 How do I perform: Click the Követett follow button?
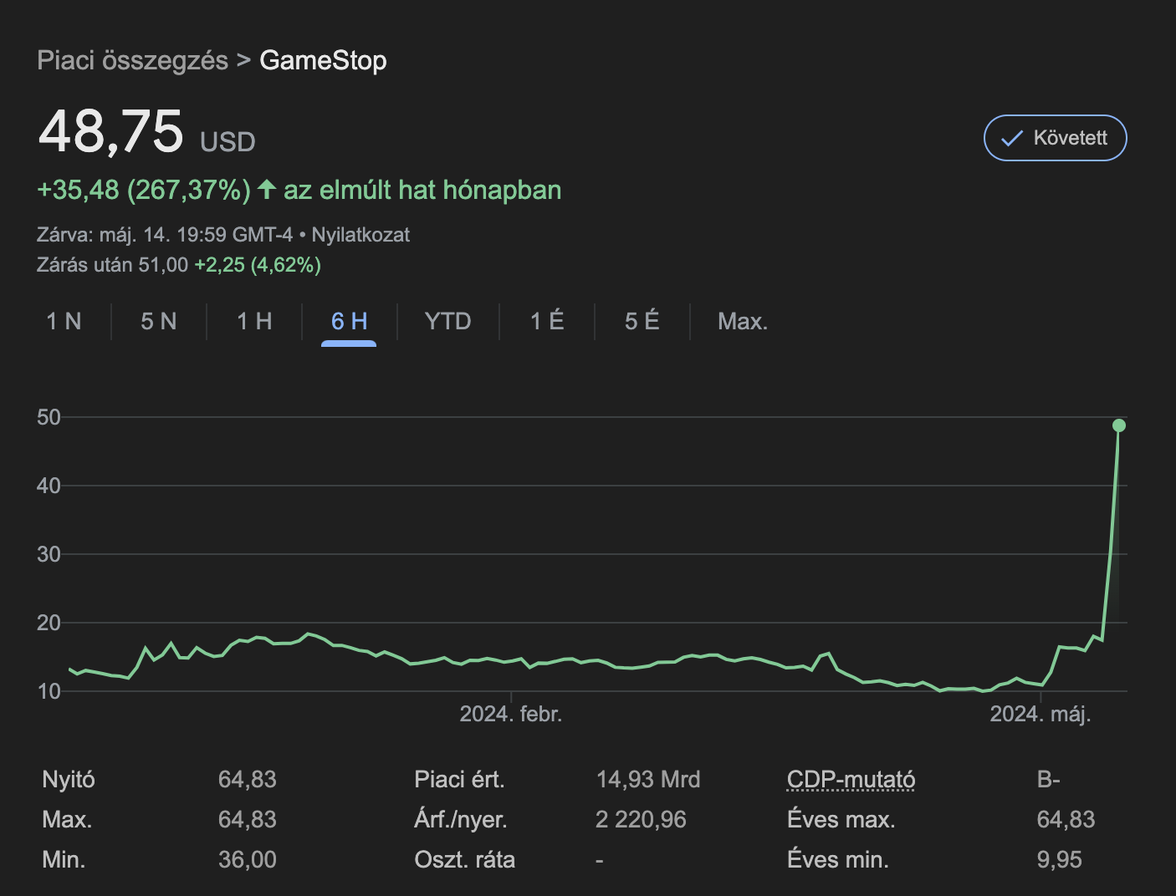click(x=1055, y=138)
